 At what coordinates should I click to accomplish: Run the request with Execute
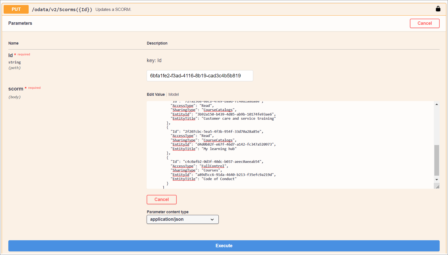click(x=224, y=246)
